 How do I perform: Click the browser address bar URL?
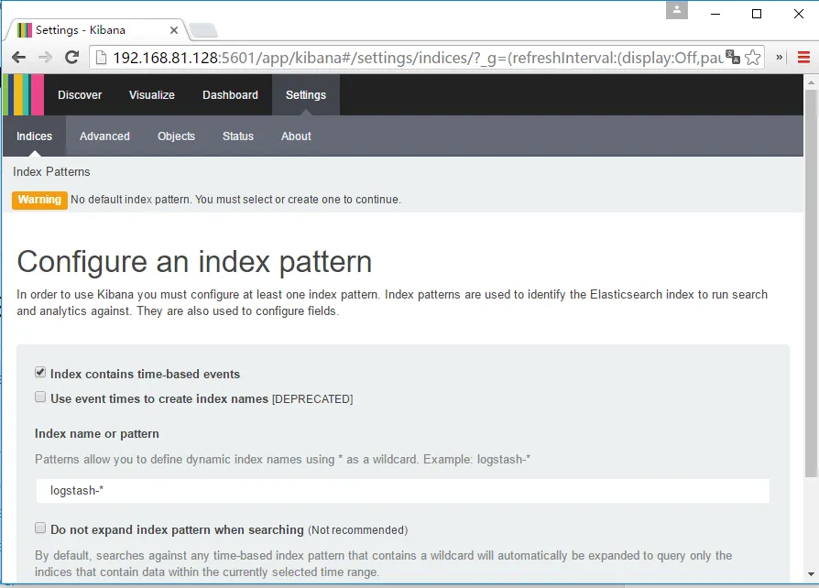click(x=417, y=58)
